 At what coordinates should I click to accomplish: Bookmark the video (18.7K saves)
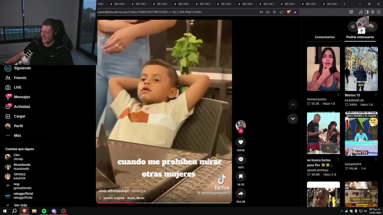[x=241, y=176]
